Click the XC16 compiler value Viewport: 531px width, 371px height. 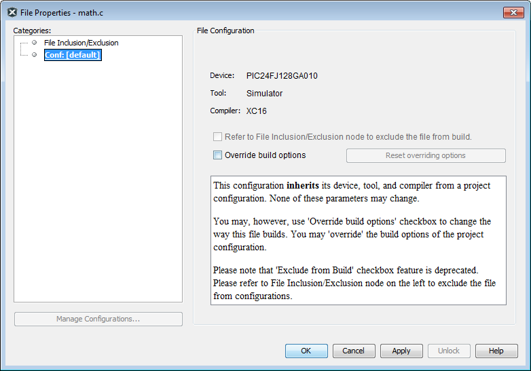(x=257, y=111)
